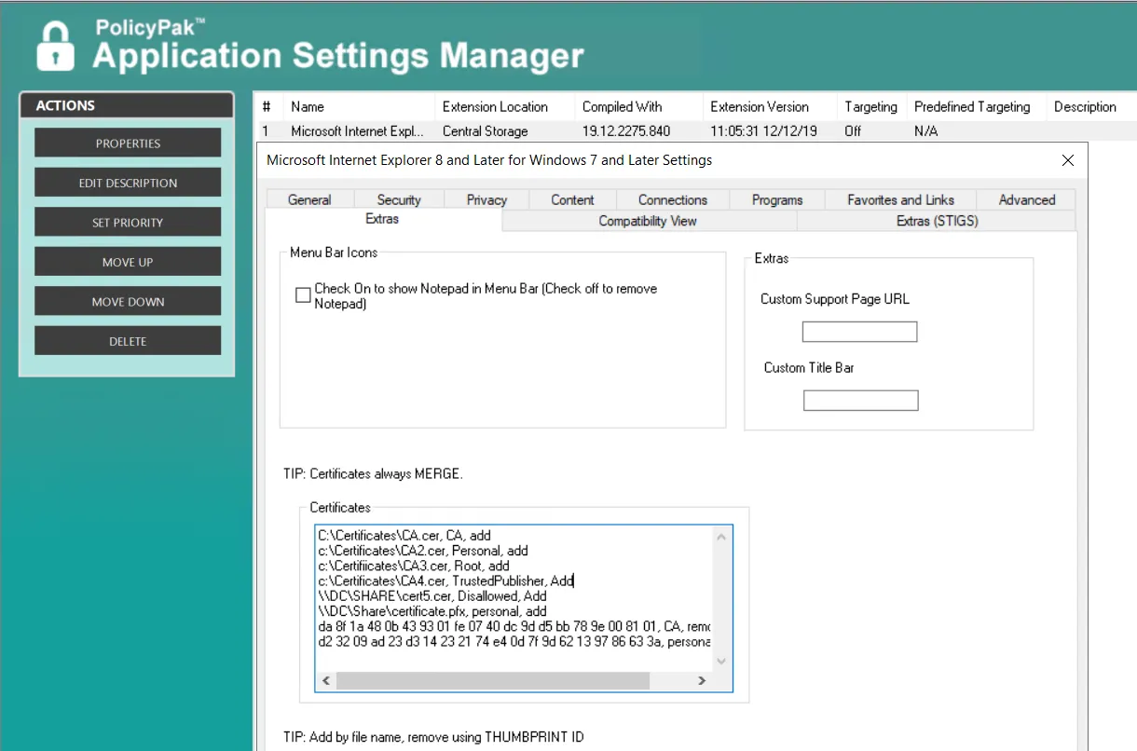The width and height of the screenshot is (1137, 751).
Task: Click the thumbprint line starting d2 32
Action: [514, 641]
